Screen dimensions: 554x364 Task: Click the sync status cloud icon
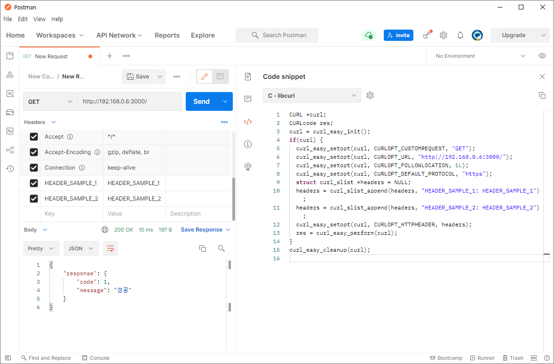pos(369,35)
